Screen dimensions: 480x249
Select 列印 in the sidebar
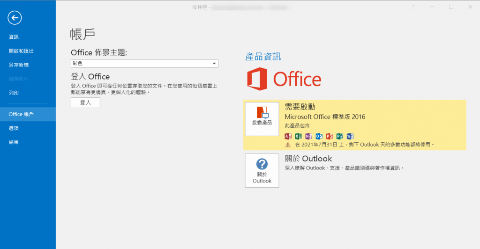[x=14, y=93]
